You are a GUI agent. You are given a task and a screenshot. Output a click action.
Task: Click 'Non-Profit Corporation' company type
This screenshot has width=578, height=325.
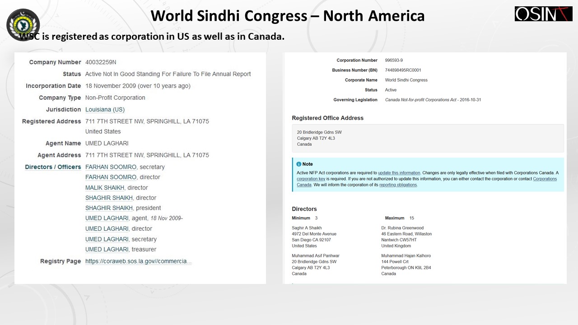click(x=115, y=97)
